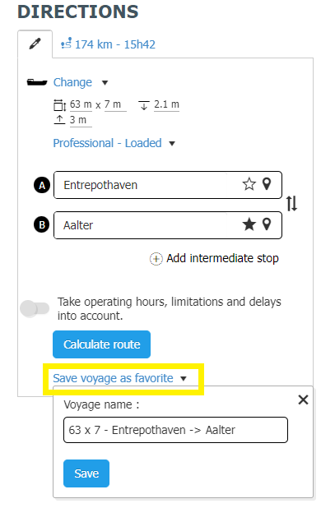Viewport: 321px width, 508px height.
Task: Click Calculate route button
Action: click(x=101, y=344)
